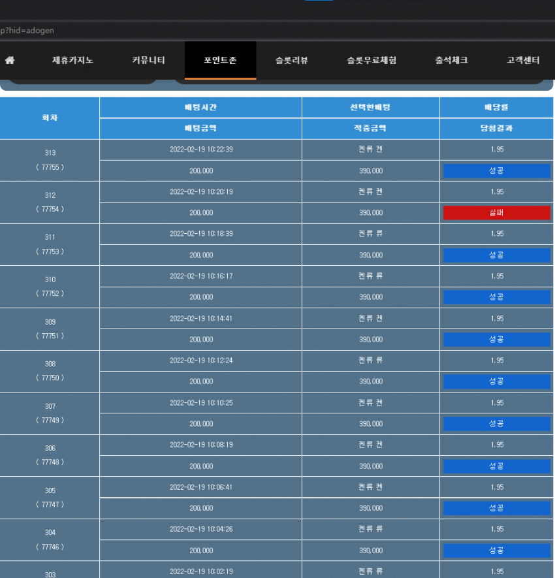Viewport: 555px width, 578px height.
Task: Click the home icon in navigation bar
Action: coord(10,60)
